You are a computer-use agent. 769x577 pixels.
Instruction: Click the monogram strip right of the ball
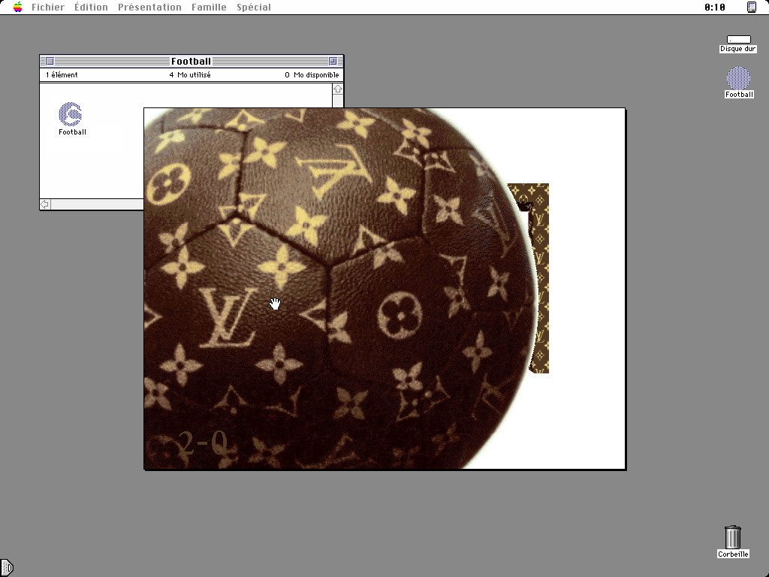tap(540, 278)
